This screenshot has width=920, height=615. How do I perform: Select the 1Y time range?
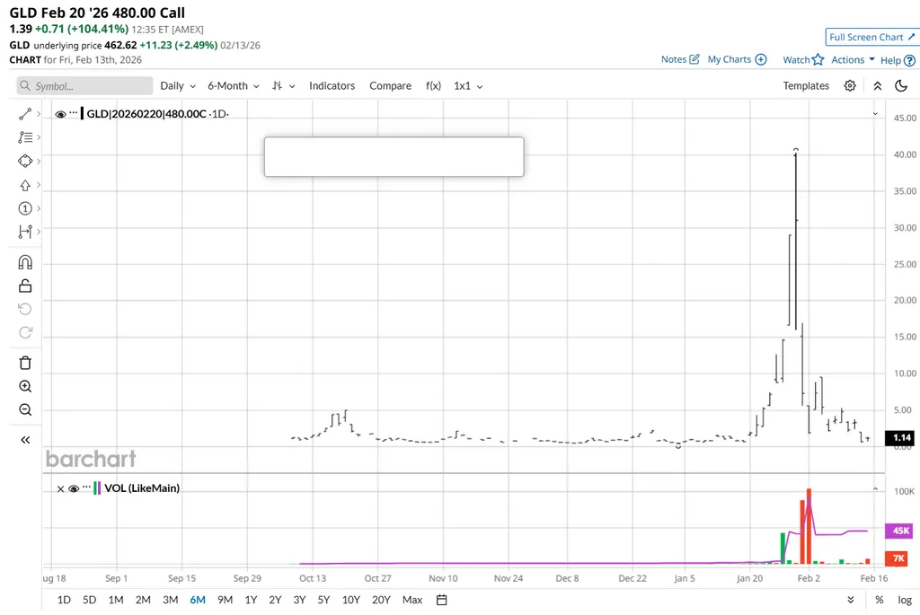(251, 600)
